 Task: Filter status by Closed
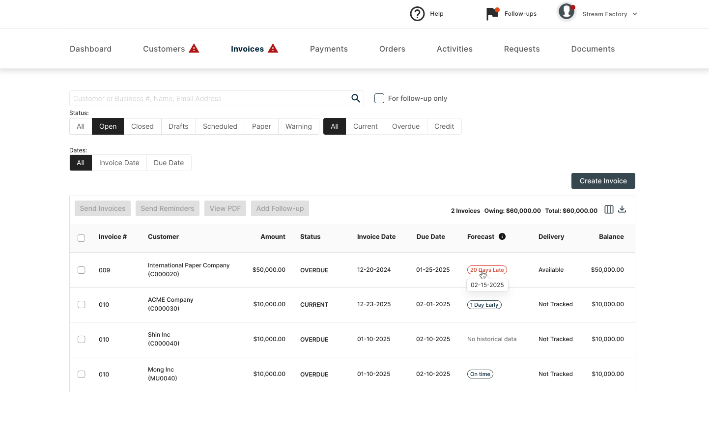point(142,126)
